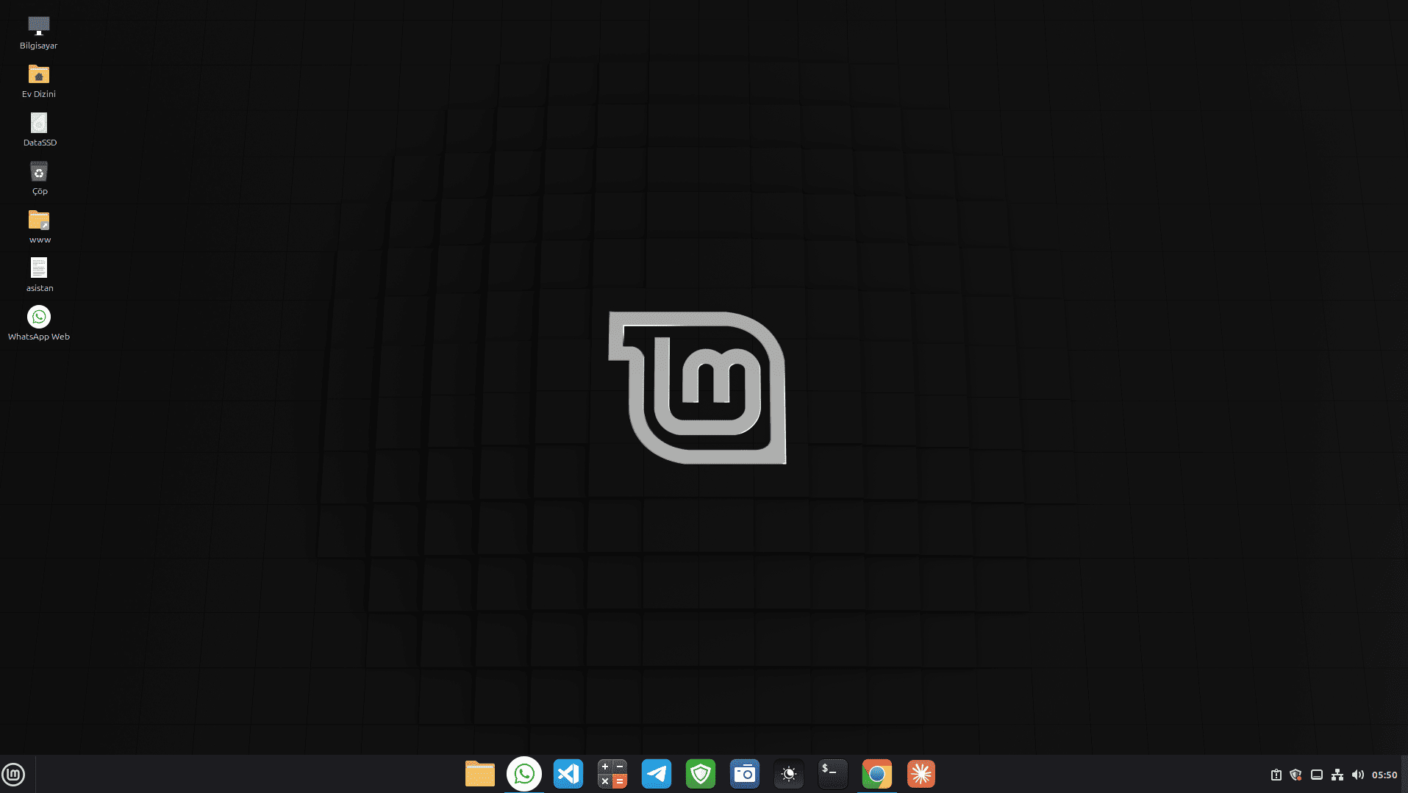Switch to WhatsApp in the panel

(x=524, y=774)
